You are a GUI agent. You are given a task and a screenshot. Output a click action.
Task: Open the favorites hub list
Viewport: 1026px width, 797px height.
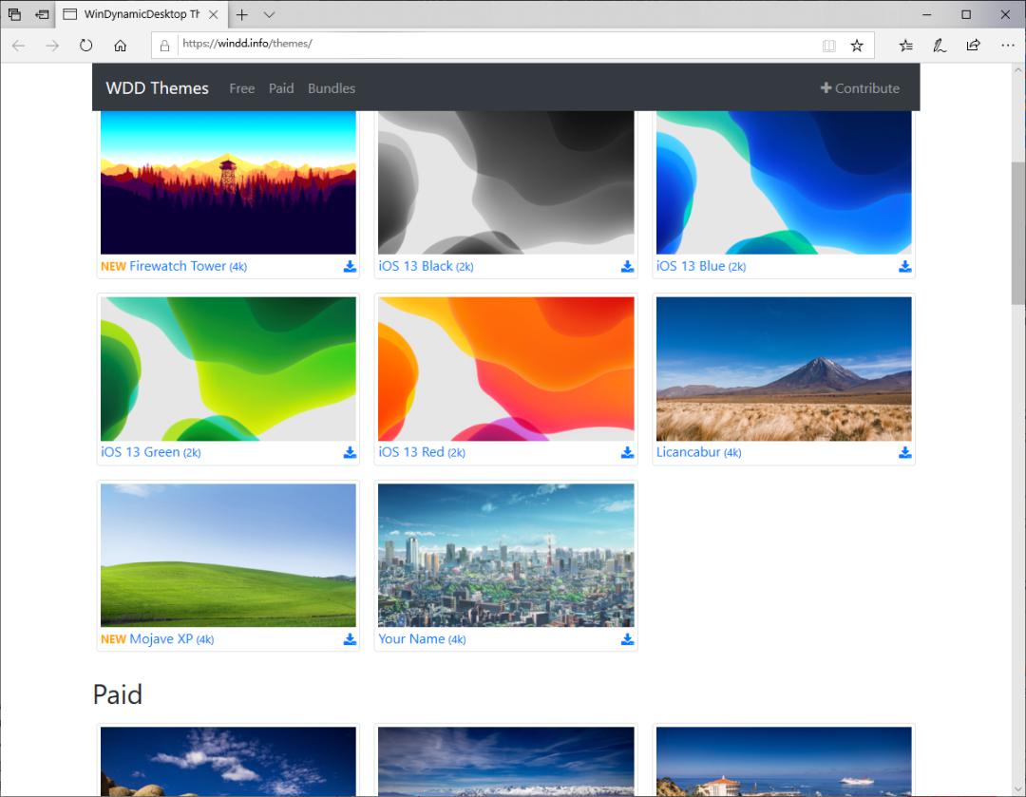(x=905, y=45)
